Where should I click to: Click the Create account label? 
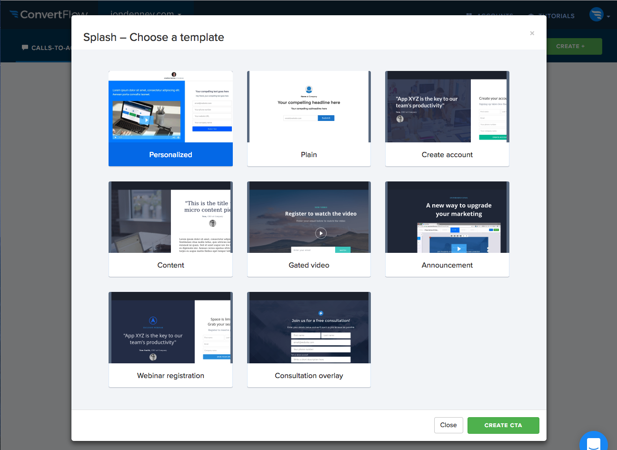pyautogui.click(x=447, y=155)
